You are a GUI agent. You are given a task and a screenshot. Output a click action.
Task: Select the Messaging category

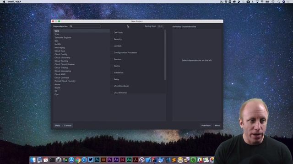(81, 47)
